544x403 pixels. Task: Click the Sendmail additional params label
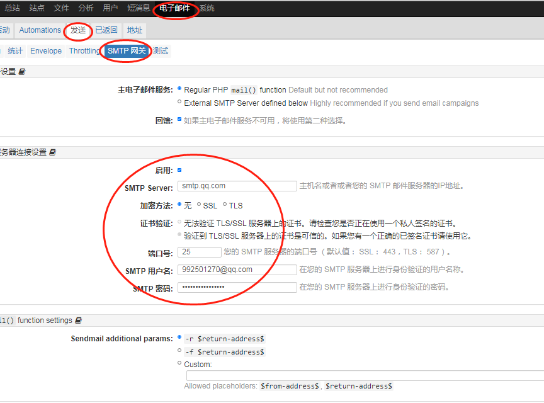point(122,339)
